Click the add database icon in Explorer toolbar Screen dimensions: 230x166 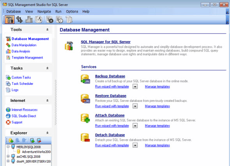click(11, 141)
